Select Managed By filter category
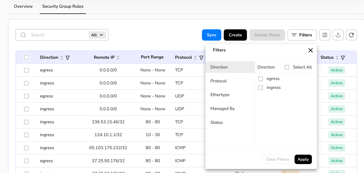364x173 pixels. (222, 109)
